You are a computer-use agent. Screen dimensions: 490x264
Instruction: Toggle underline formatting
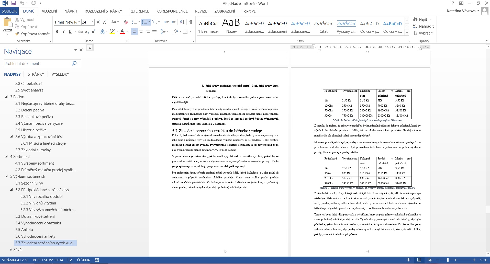[70, 31]
